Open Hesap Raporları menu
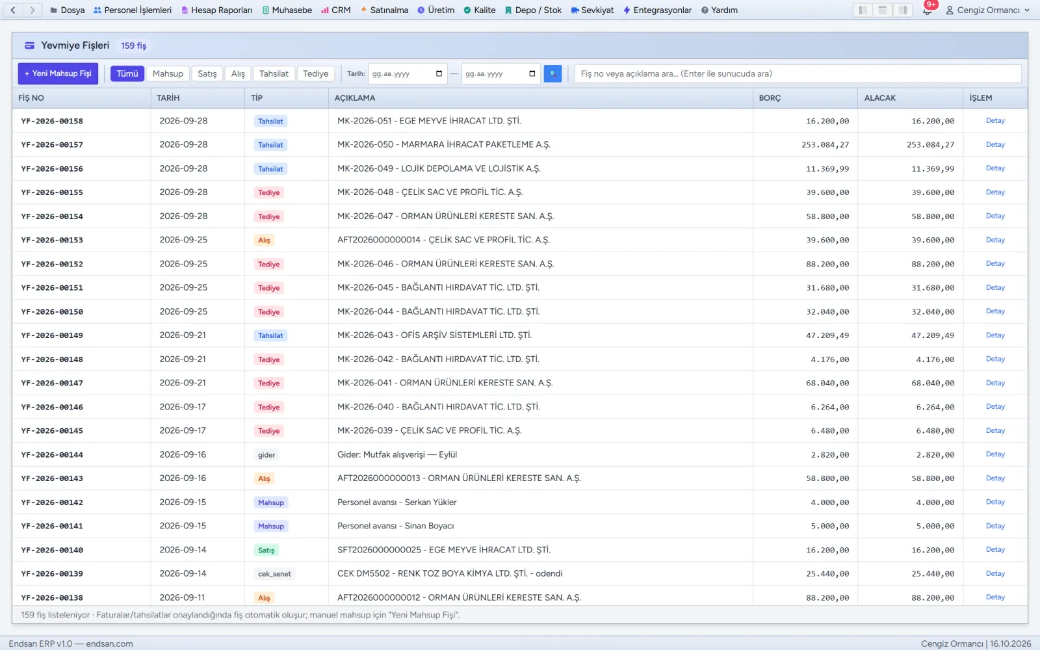This screenshot has width=1040, height=650. pos(216,10)
